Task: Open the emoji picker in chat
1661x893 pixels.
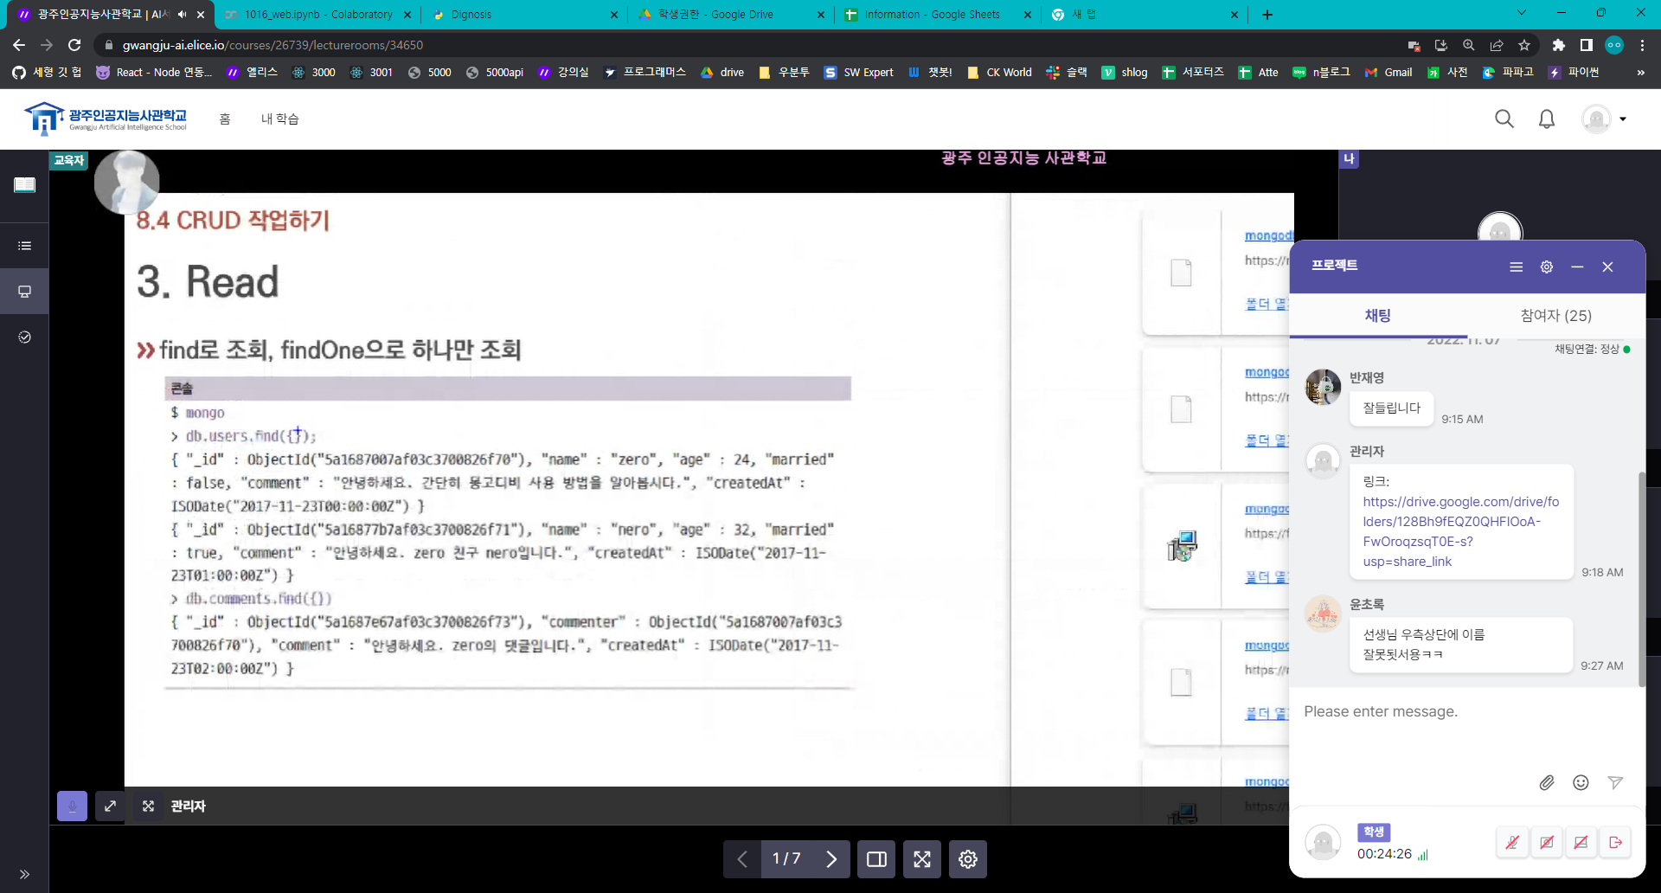Action: pos(1581,782)
